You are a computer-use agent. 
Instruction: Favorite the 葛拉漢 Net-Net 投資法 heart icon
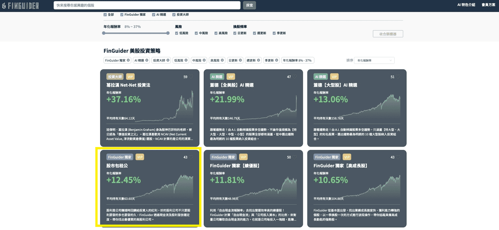(x=191, y=76)
